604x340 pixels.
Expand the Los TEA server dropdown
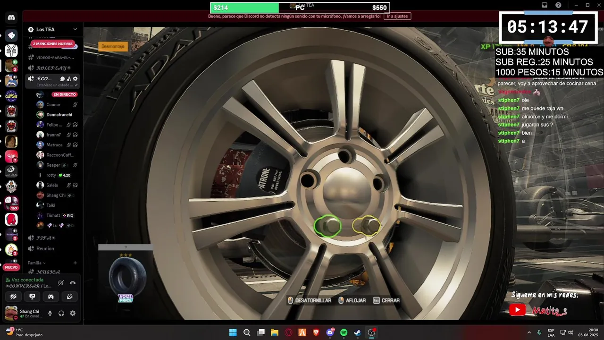[x=75, y=29]
